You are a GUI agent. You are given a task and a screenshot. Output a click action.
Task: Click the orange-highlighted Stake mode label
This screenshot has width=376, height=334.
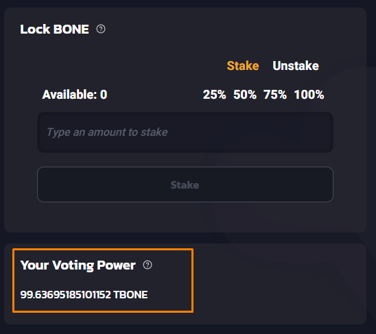click(x=243, y=66)
